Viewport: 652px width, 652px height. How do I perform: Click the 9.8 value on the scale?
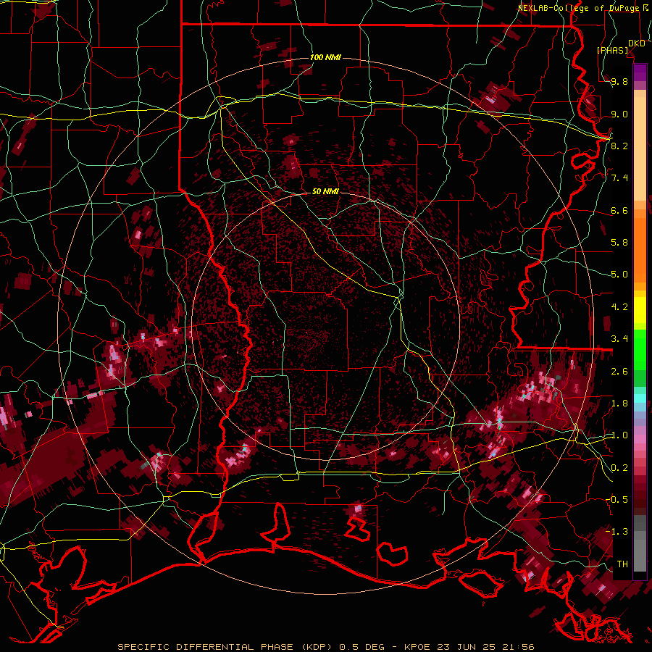coord(619,82)
